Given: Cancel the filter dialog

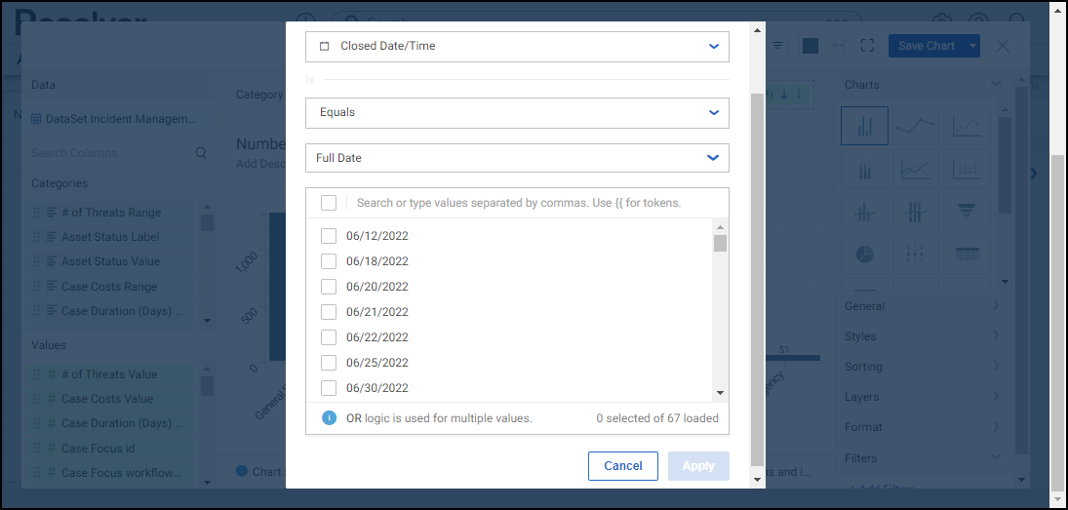Looking at the screenshot, I should click(622, 466).
